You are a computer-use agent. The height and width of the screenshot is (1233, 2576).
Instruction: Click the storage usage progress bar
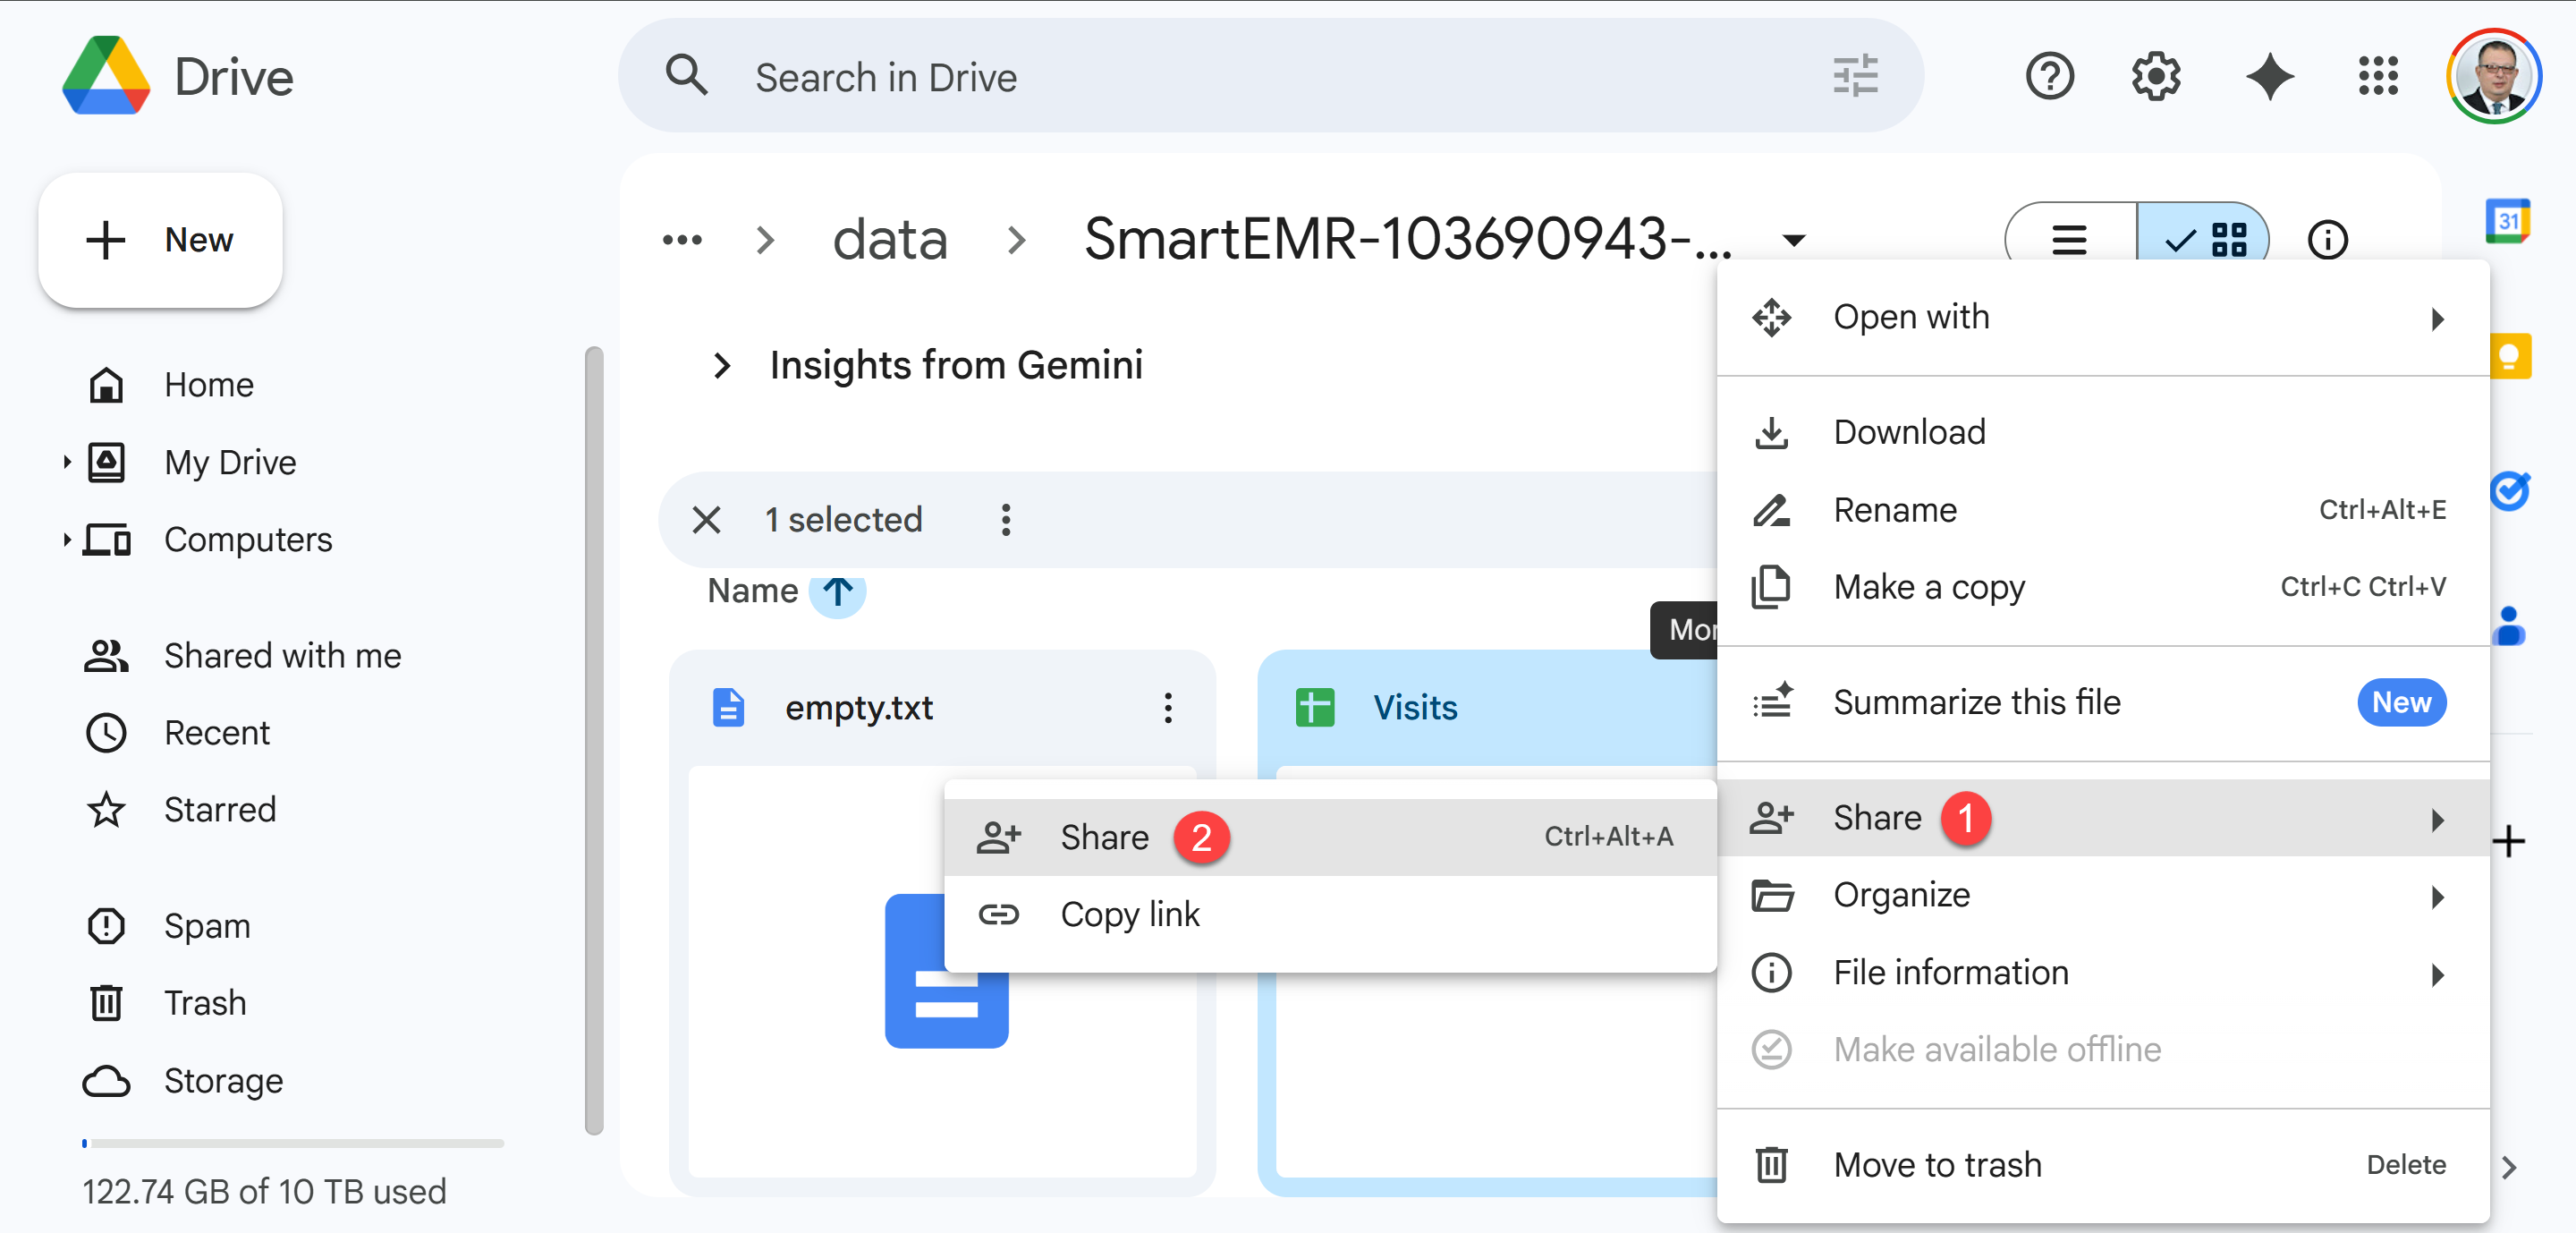(292, 1142)
